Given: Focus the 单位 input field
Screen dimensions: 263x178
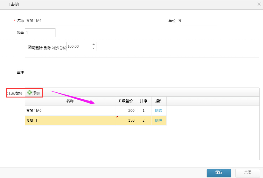Looking at the screenshot, I should (197, 21).
